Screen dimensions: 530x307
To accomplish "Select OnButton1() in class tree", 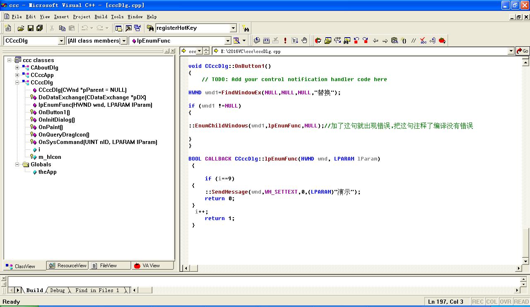I will point(54,112).
